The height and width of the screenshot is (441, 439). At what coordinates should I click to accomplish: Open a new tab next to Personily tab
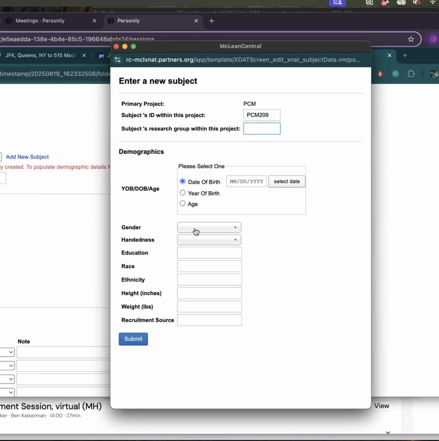[212, 21]
